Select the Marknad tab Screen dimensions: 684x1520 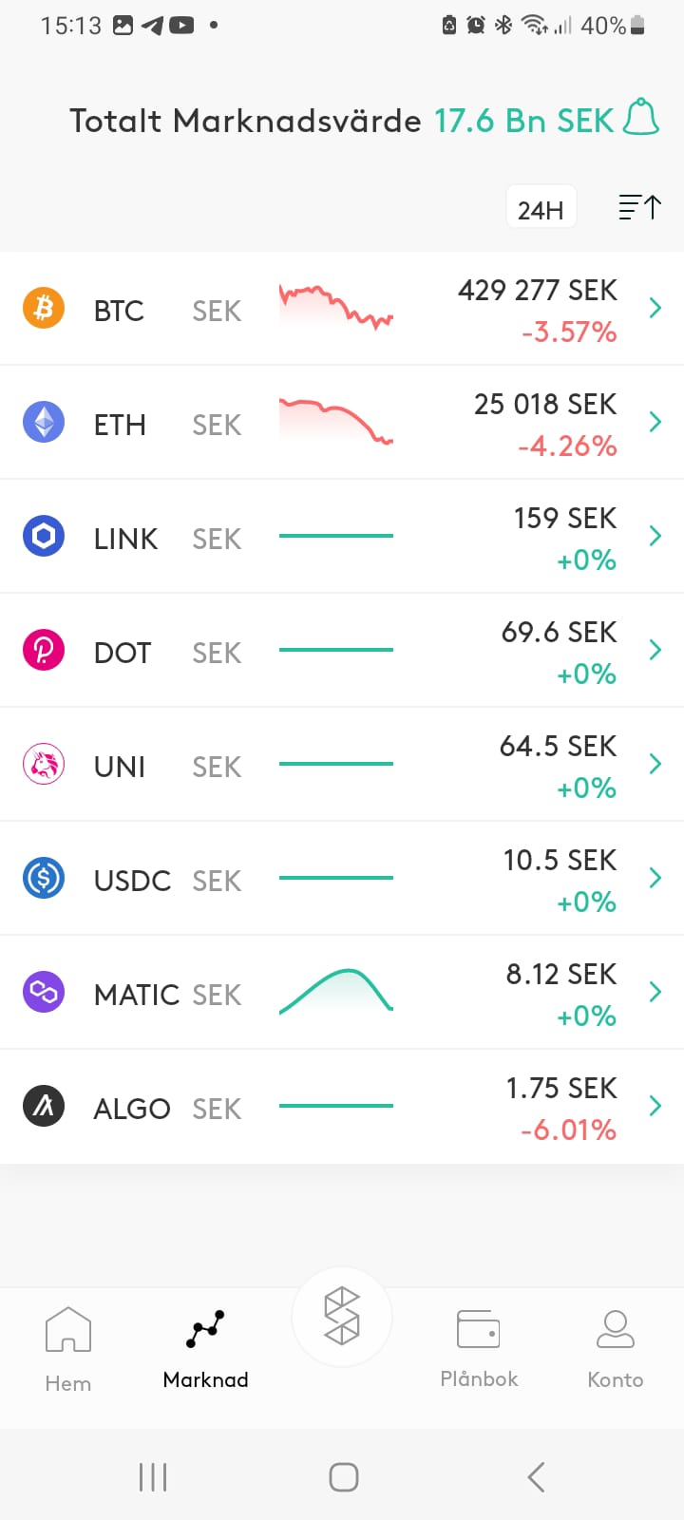tap(205, 1347)
